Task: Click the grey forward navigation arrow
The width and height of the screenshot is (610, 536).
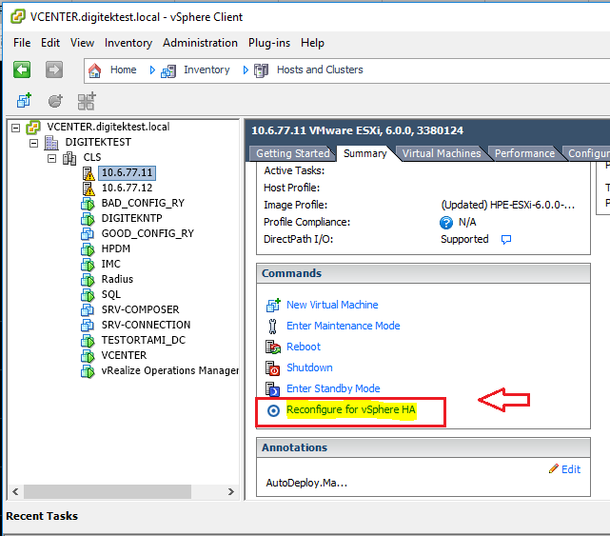Action: click(53, 70)
